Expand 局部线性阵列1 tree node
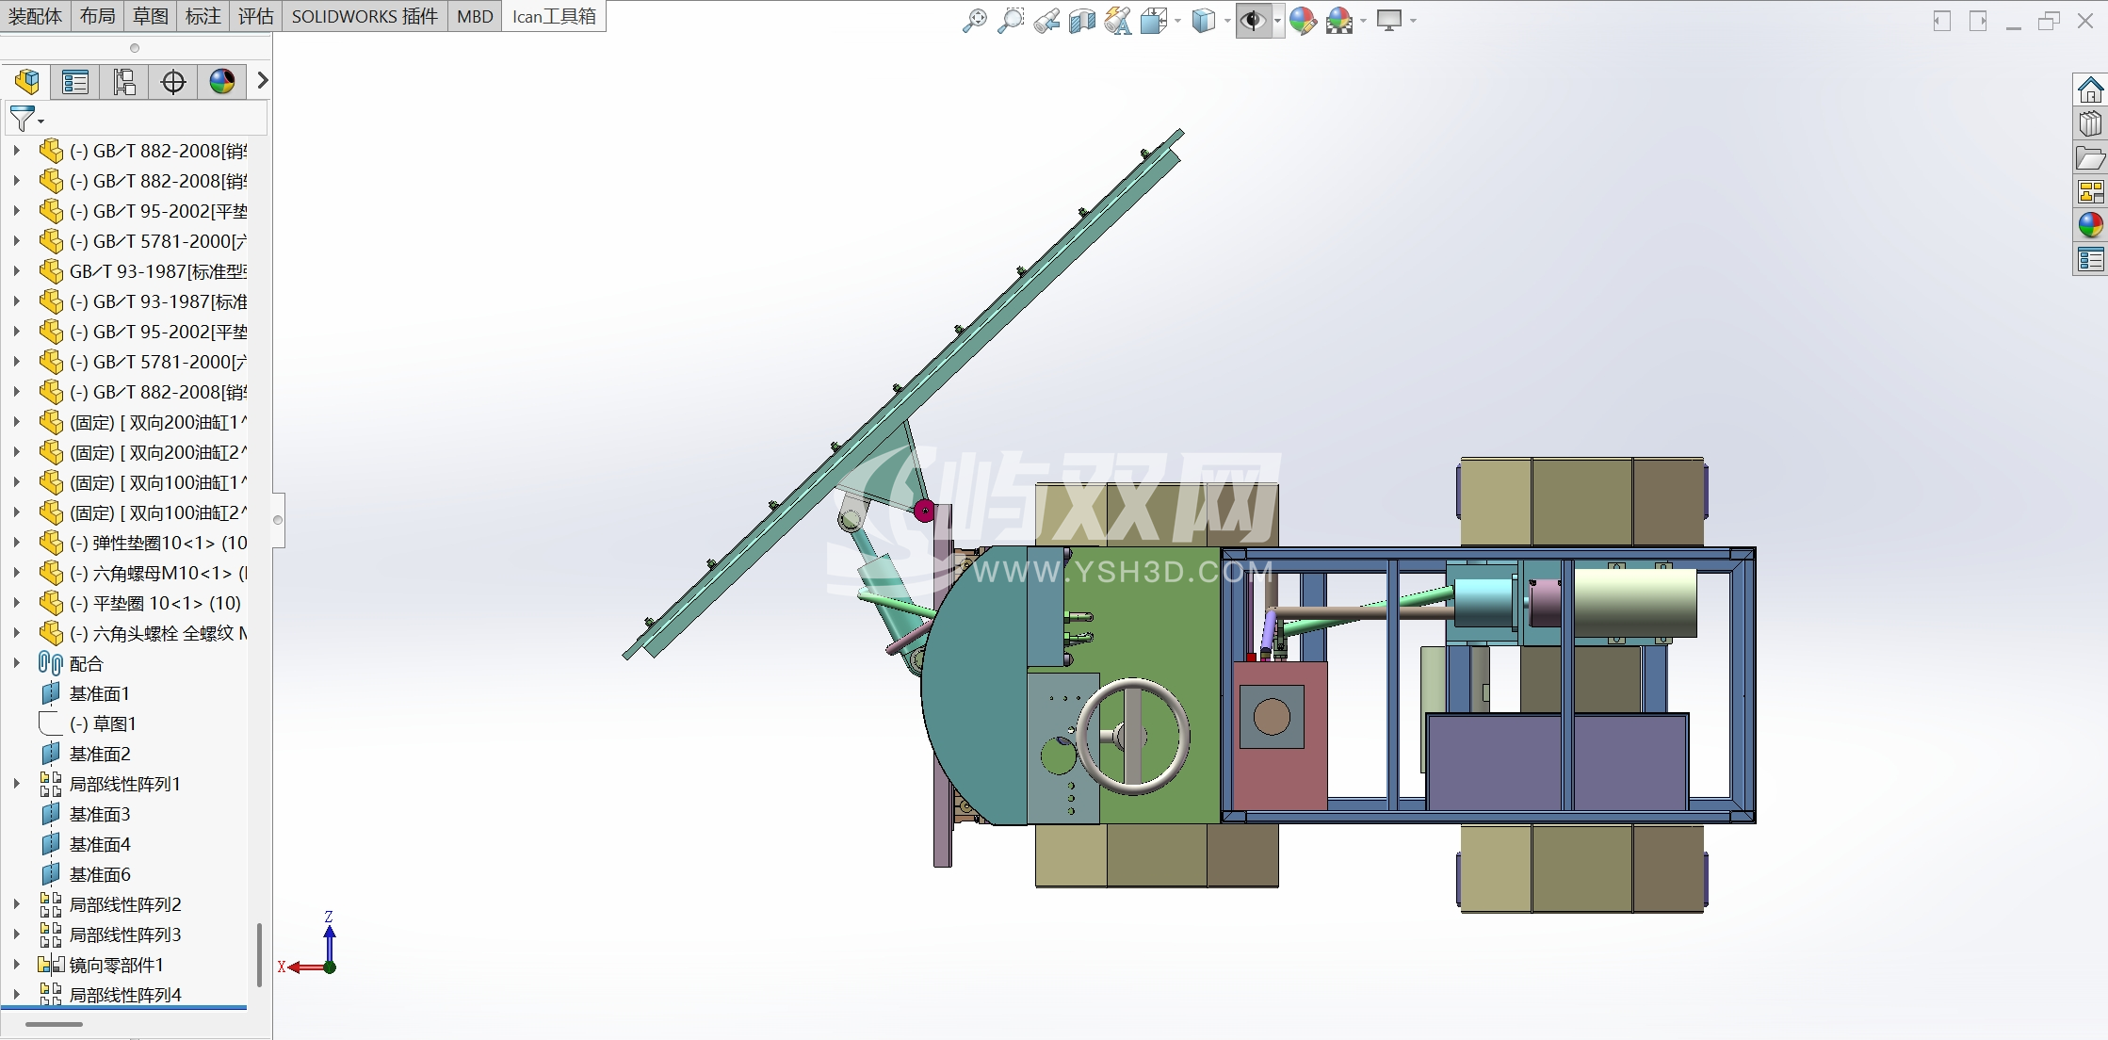The width and height of the screenshot is (2108, 1040). click(16, 784)
